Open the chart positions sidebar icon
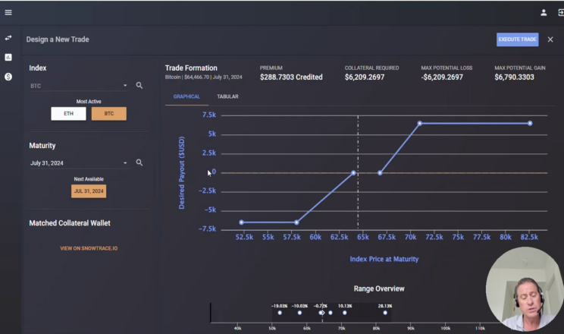Screen dimensions: 564x334 pyautogui.click(x=8, y=57)
